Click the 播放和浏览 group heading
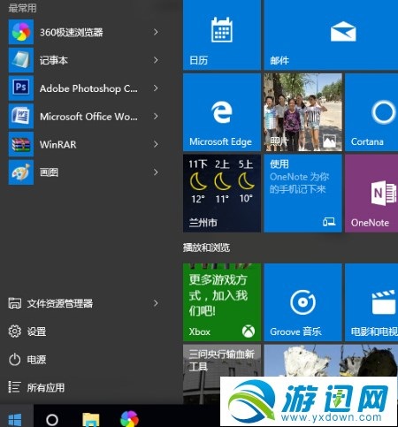Screen dimensions: 398x427 pos(206,248)
